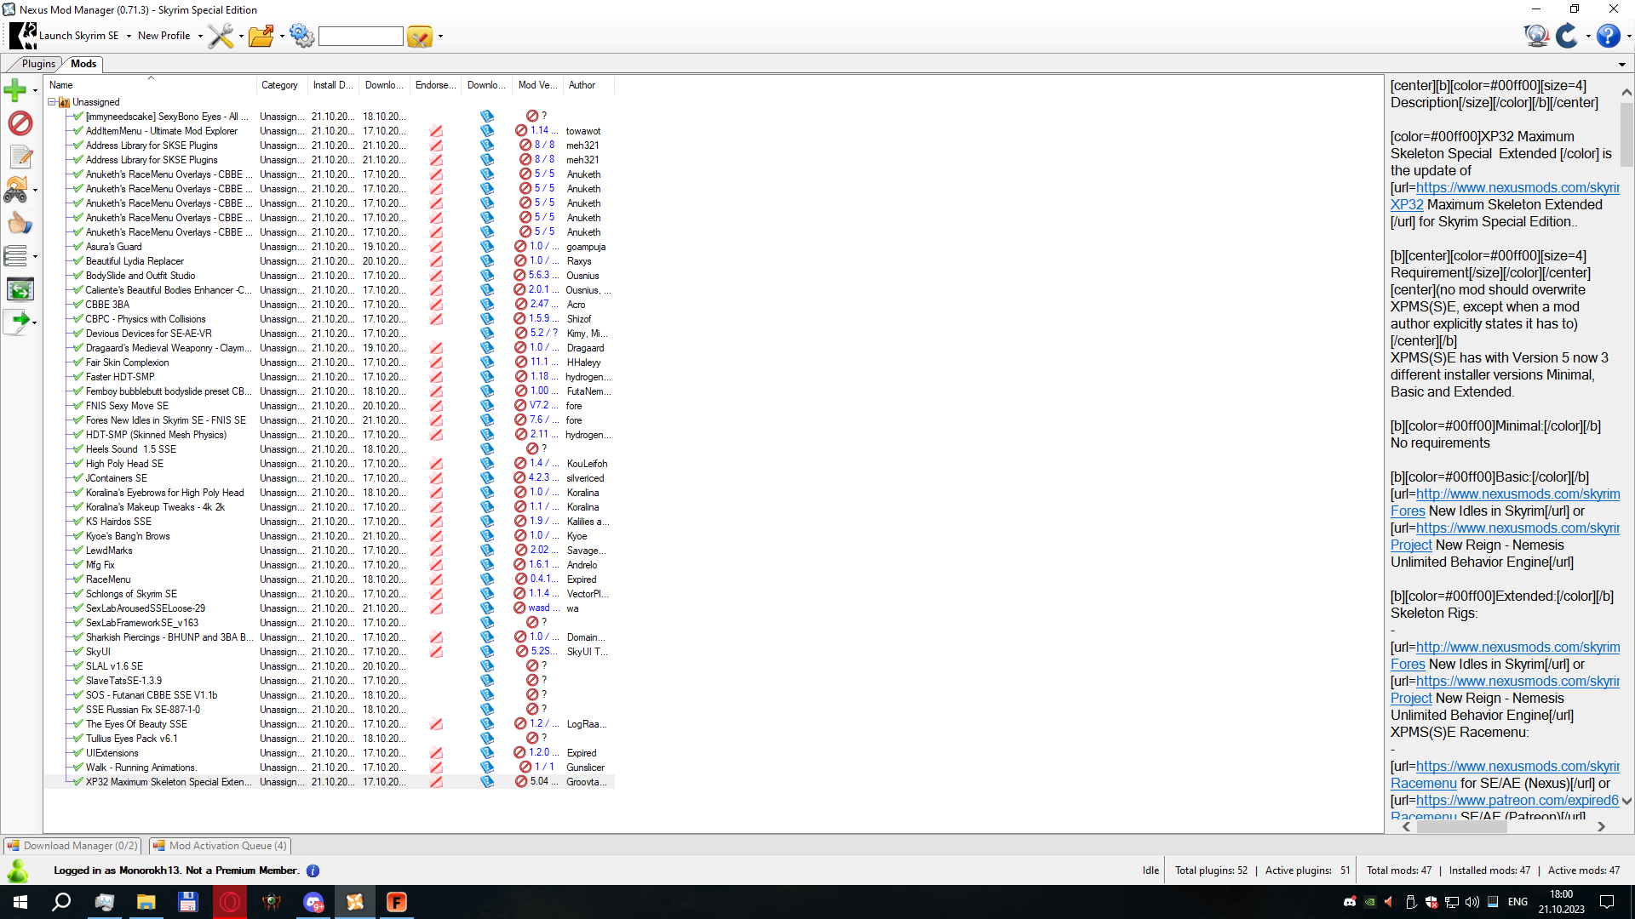Collapse the Unassigned category tree
This screenshot has height=919, width=1635.
(x=51, y=102)
